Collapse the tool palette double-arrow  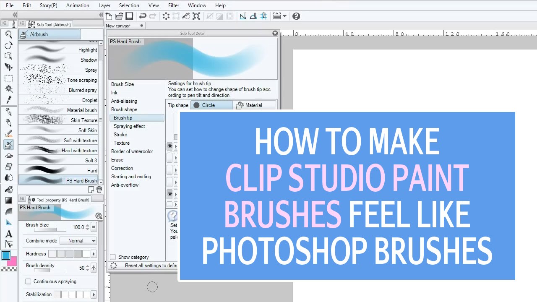coord(15,15)
